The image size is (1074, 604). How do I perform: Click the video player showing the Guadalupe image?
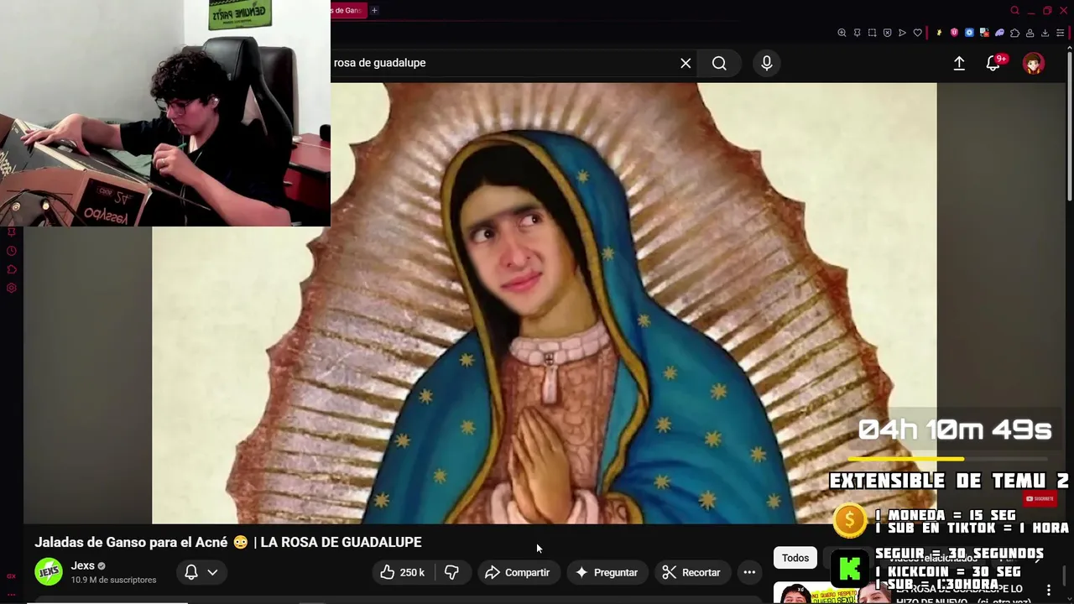[544, 303]
